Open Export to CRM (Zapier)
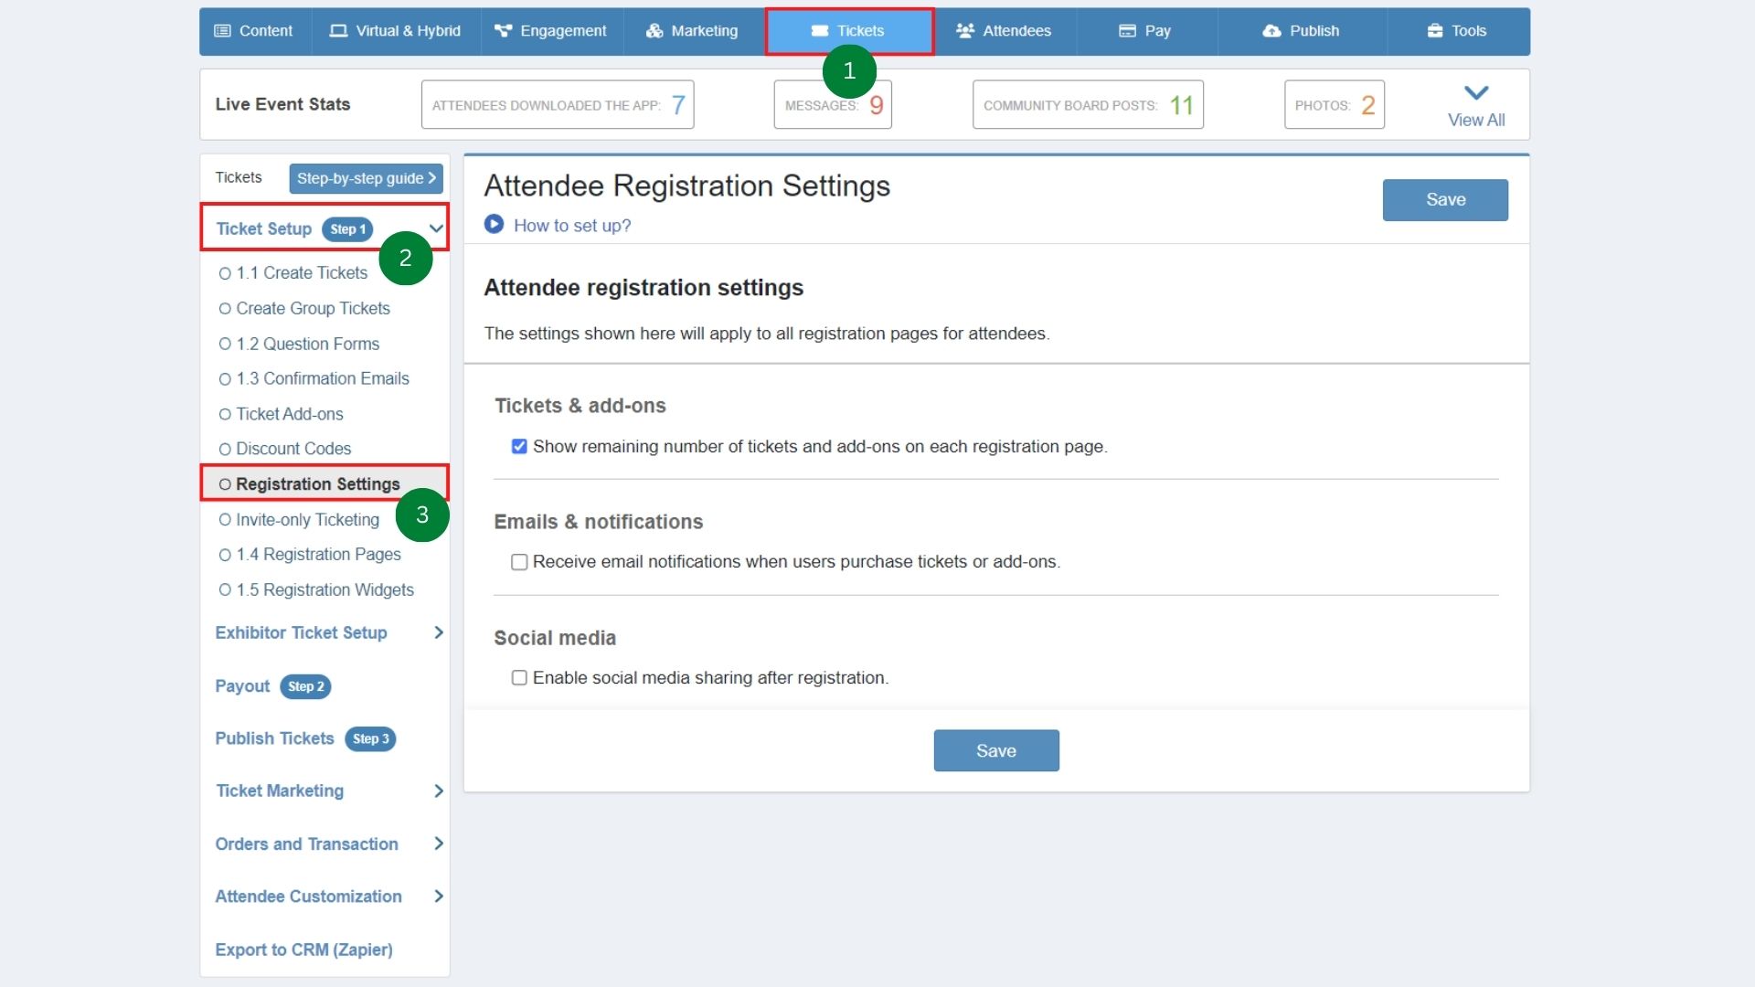The height and width of the screenshot is (987, 1755). tap(303, 950)
